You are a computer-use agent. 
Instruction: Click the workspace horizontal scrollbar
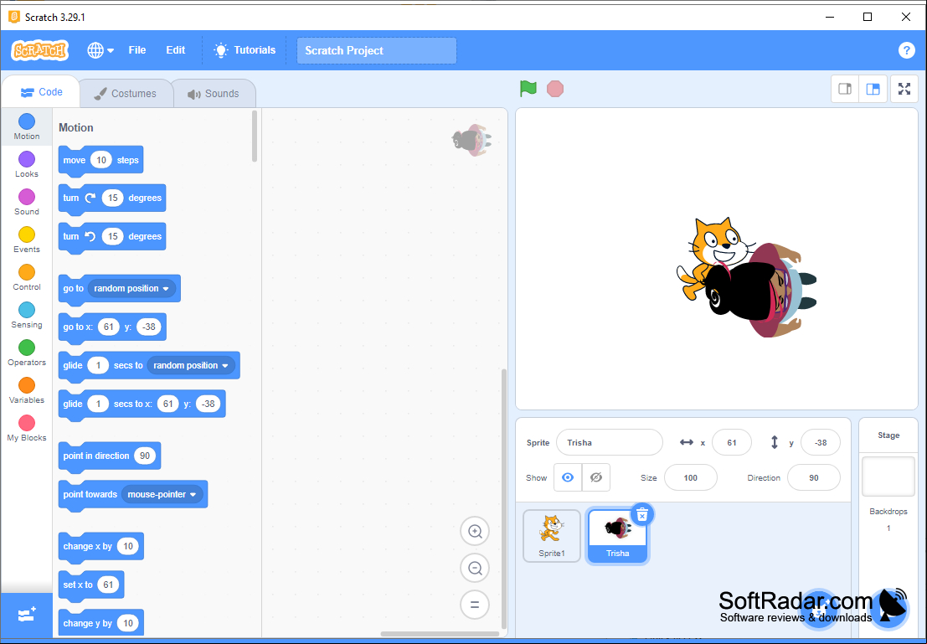(440, 634)
